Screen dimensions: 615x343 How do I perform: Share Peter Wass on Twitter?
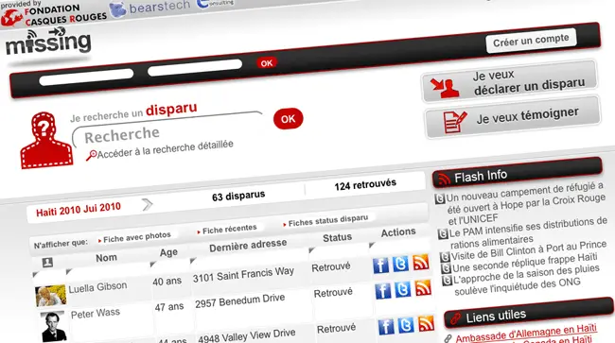[x=402, y=289]
